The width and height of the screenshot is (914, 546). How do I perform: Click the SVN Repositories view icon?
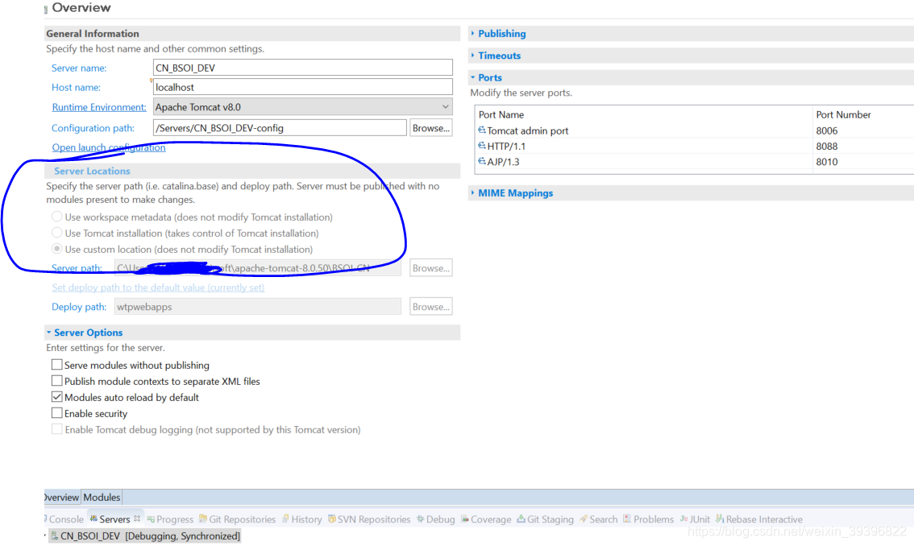point(332,519)
